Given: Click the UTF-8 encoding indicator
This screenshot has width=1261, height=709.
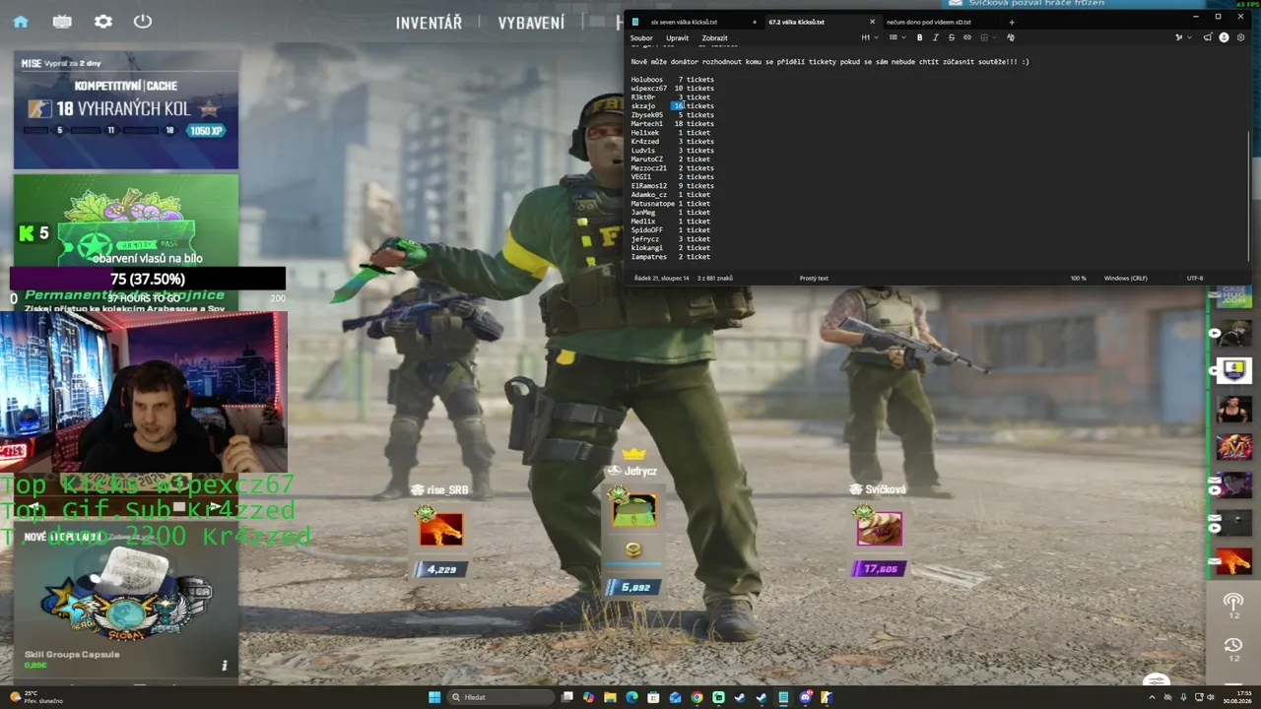Looking at the screenshot, I should tap(1195, 278).
